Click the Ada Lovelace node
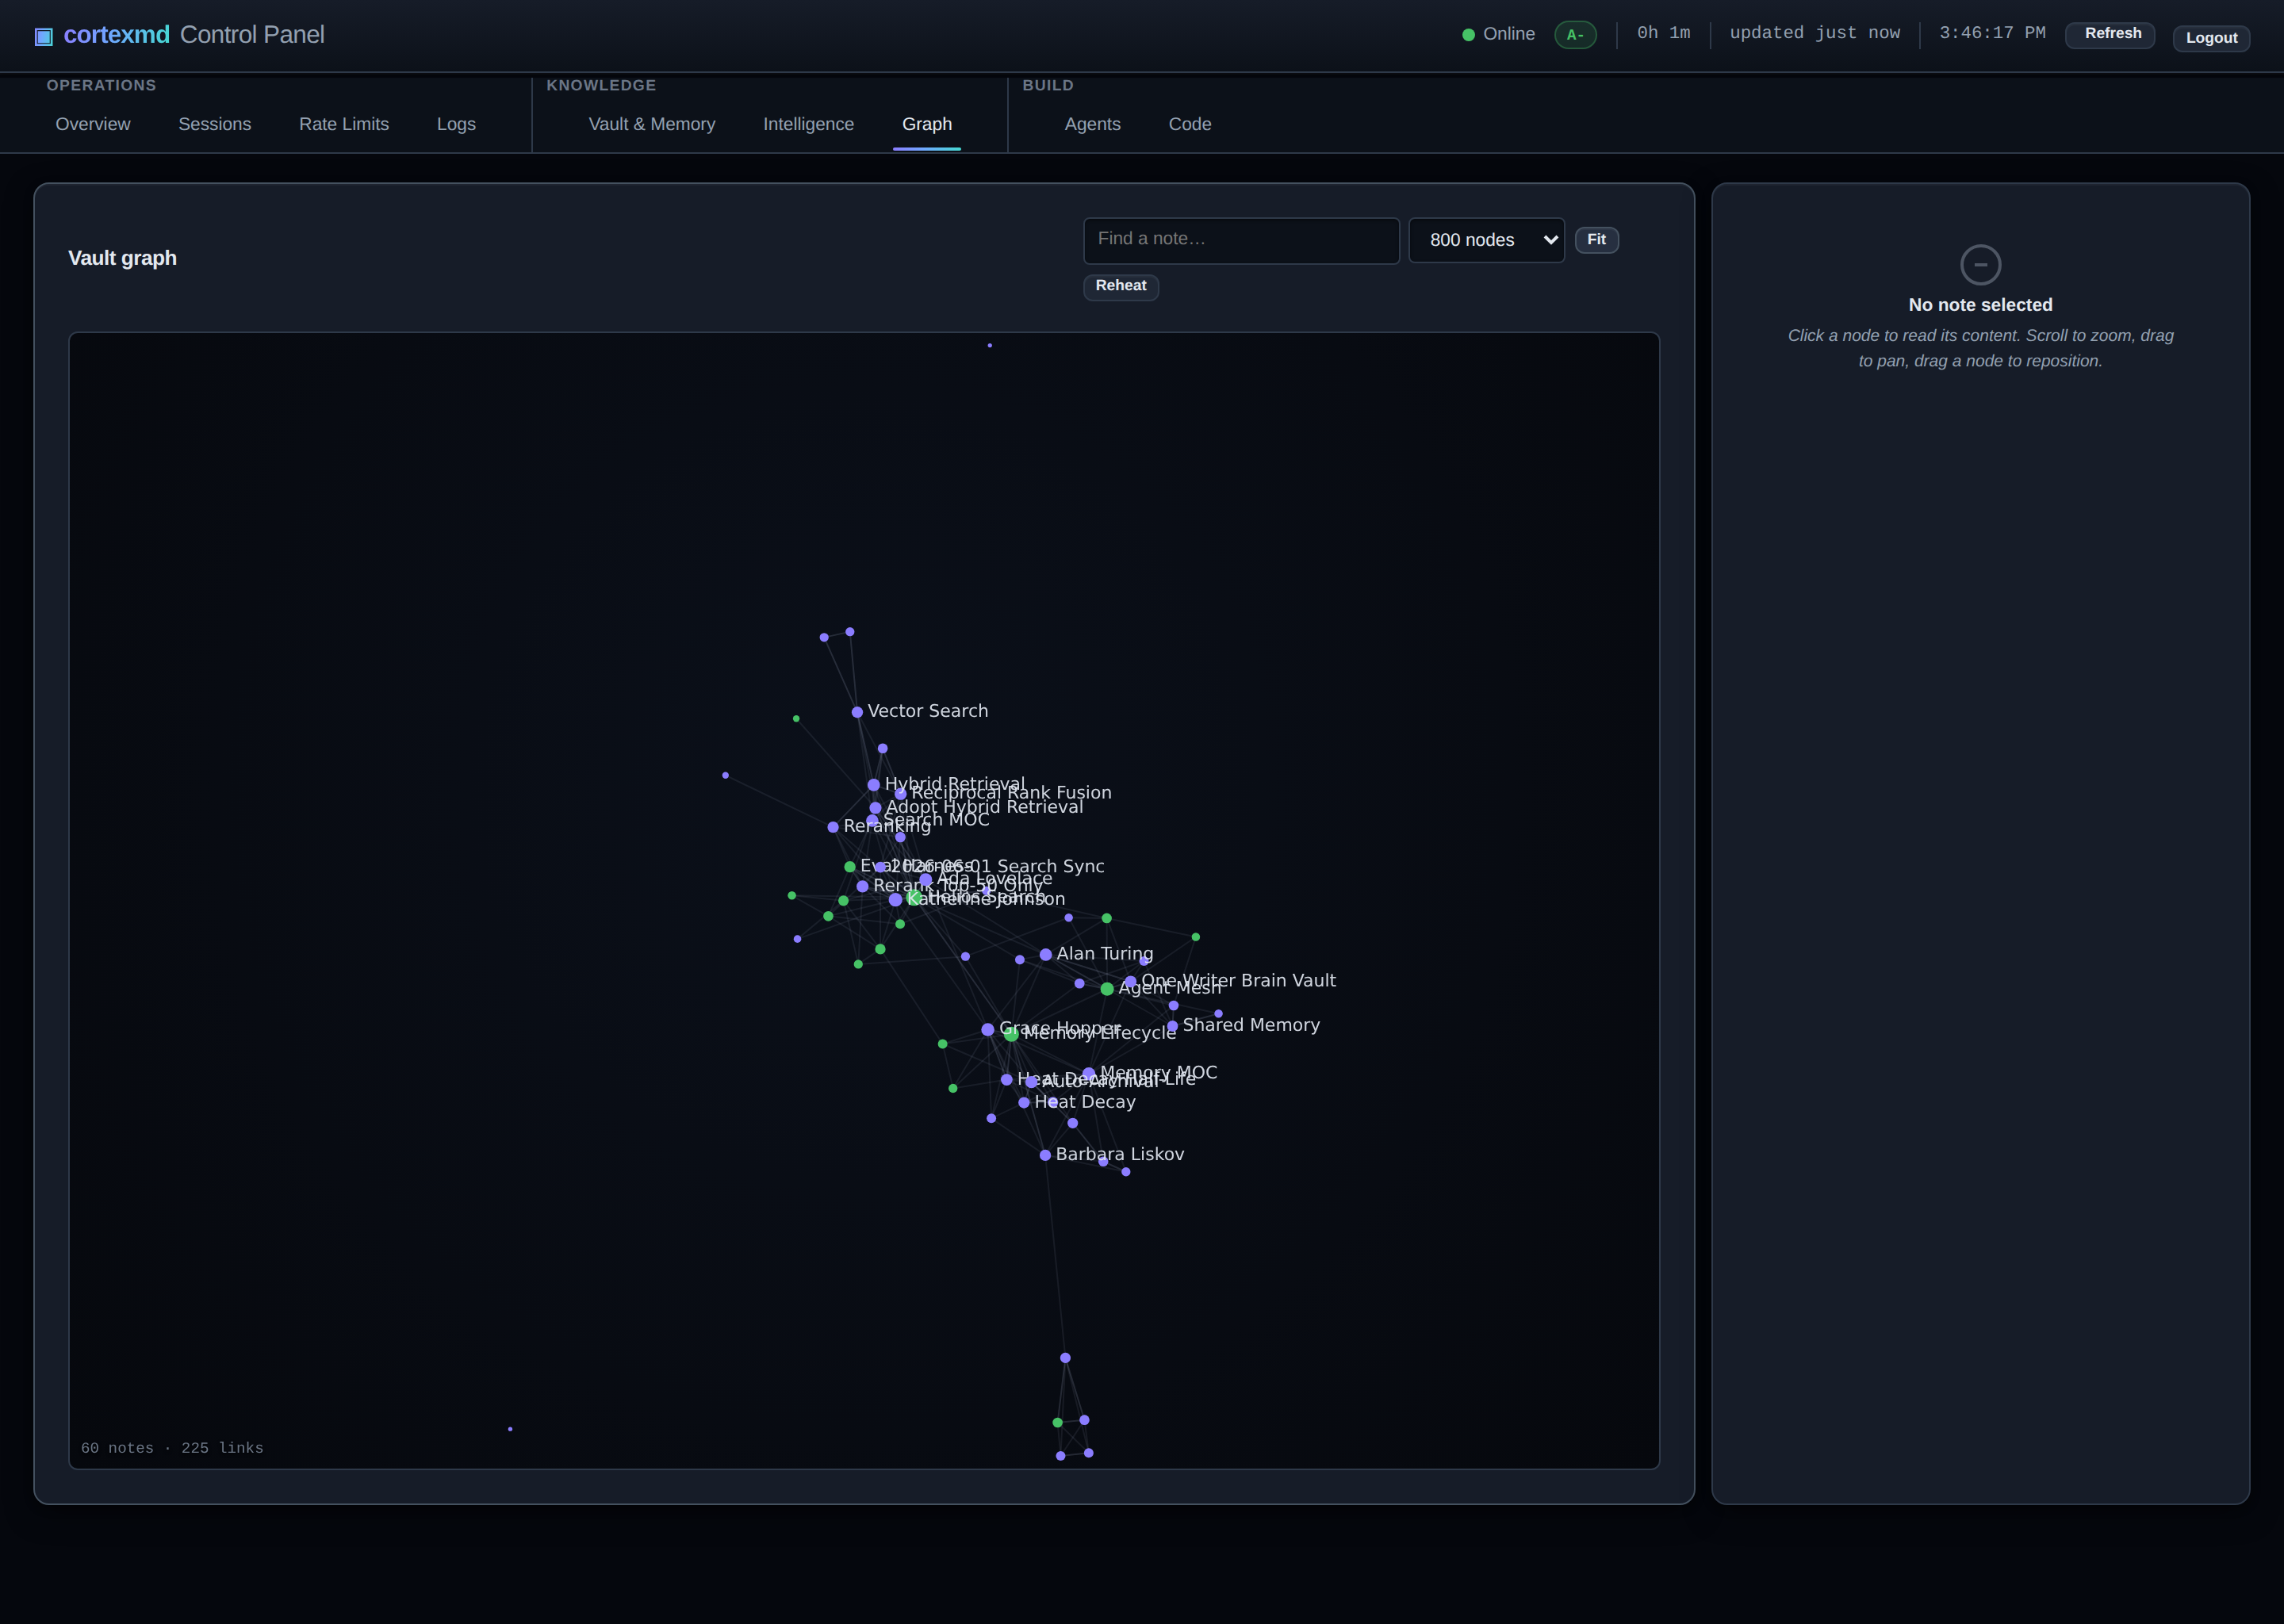The image size is (2284, 1624). 926,880
